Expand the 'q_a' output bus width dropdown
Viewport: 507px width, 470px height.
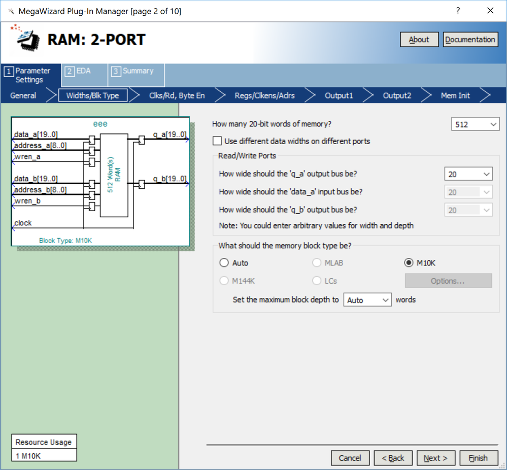[468, 174]
